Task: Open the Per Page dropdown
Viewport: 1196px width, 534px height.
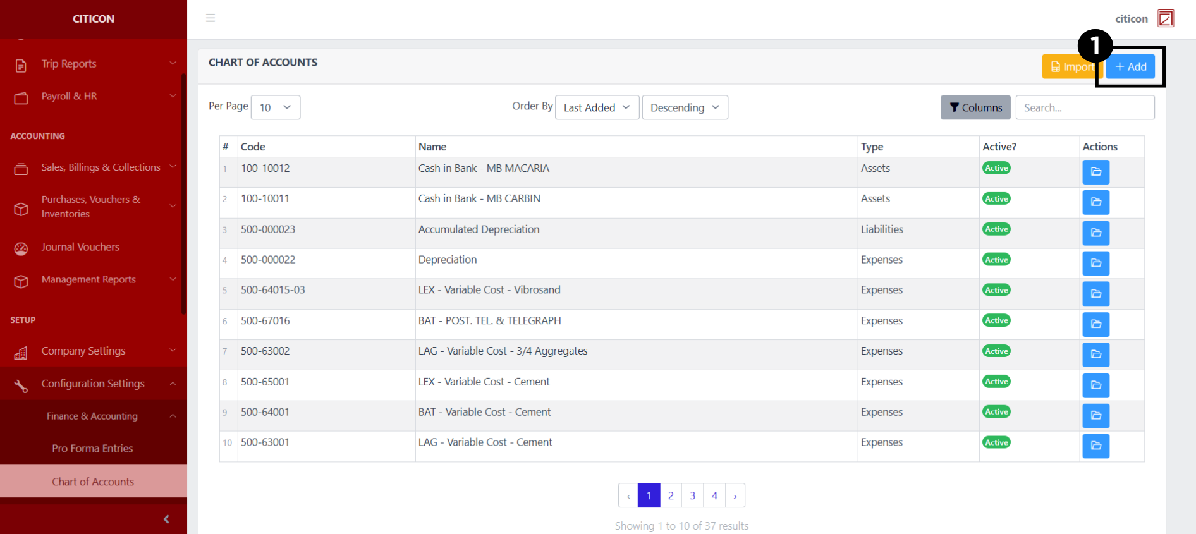Action: click(x=275, y=107)
